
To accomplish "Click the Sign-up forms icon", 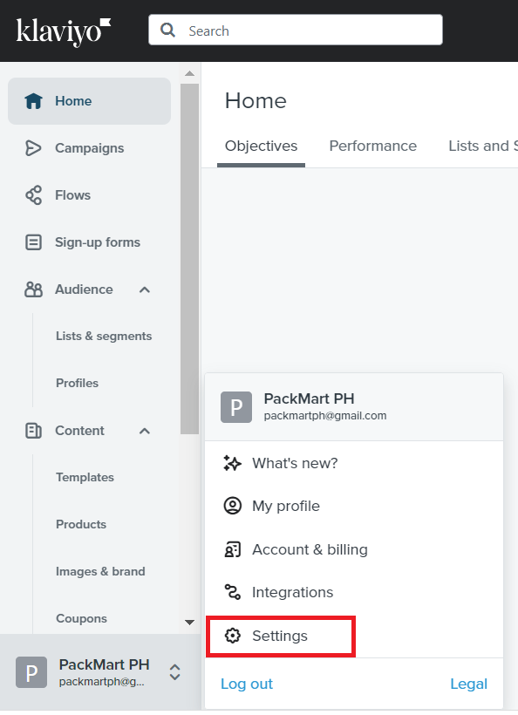I will pyautogui.click(x=33, y=242).
